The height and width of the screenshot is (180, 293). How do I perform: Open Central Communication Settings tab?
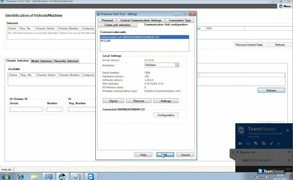[x=141, y=20]
